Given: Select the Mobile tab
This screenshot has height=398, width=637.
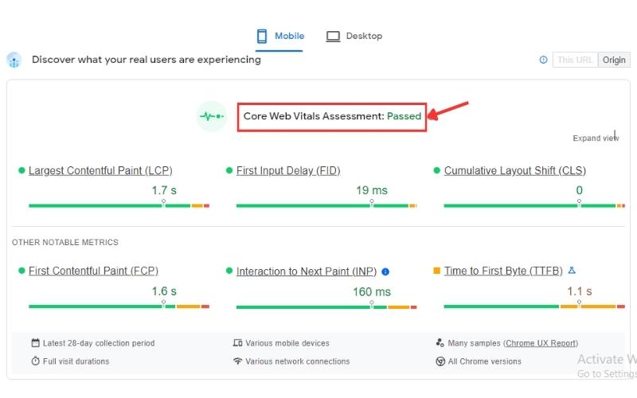Looking at the screenshot, I should pyautogui.click(x=279, y=36).
